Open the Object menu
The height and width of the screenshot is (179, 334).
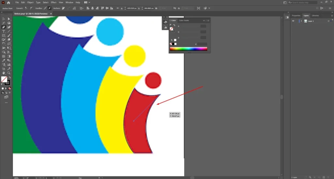pos(30,2)
